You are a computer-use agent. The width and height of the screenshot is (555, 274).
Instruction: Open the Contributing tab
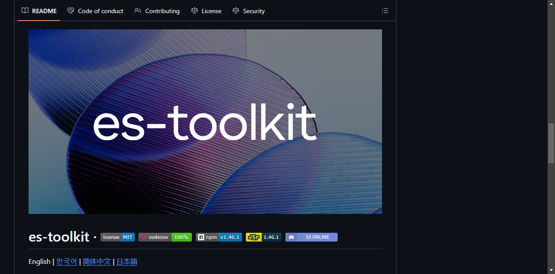tap(157, 11)
